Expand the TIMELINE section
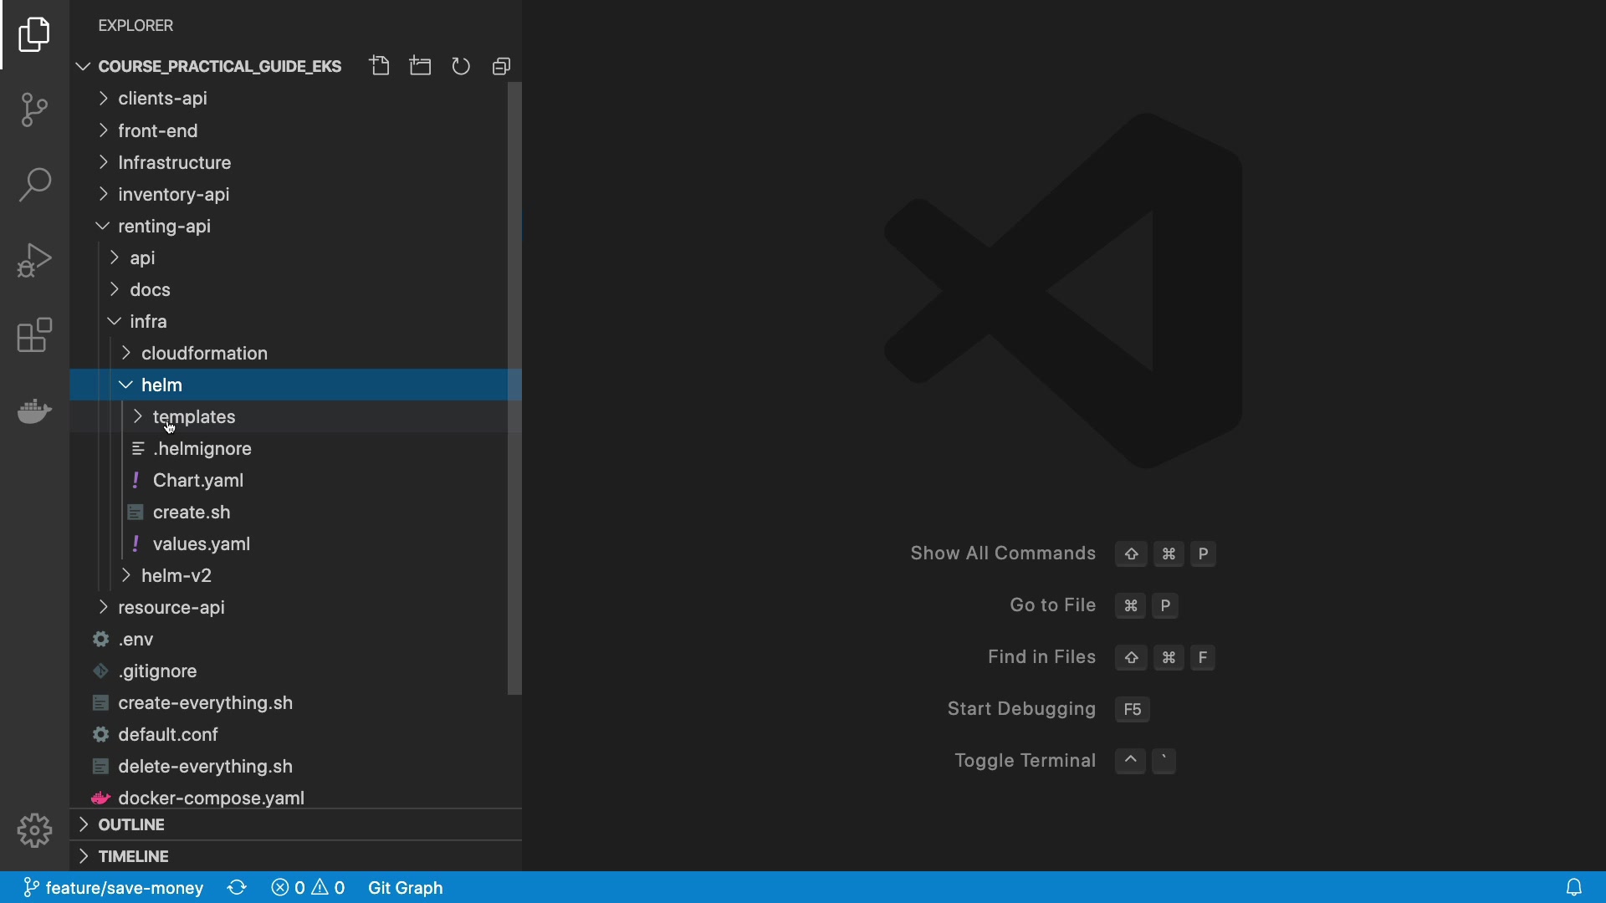Viewport: 1606px width, 903px height. [134, 856]
